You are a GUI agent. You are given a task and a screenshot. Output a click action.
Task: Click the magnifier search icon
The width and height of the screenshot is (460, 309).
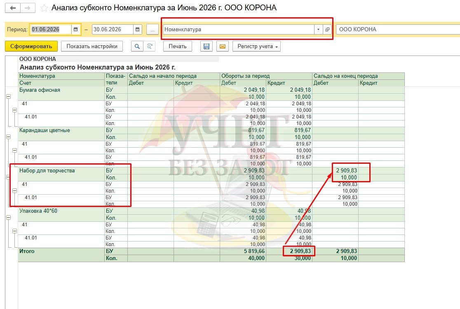pos(137,46)
